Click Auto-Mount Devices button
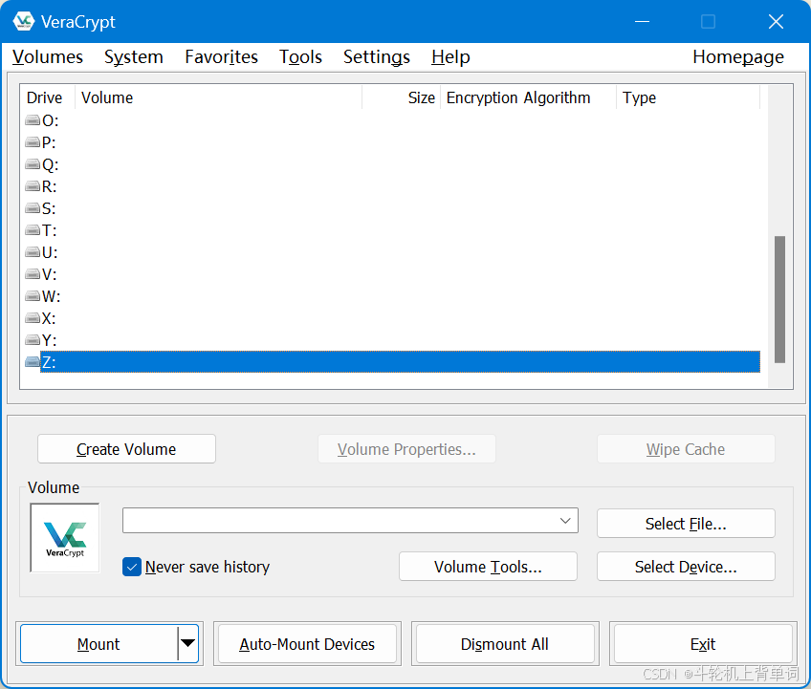 tap(307, 643)
